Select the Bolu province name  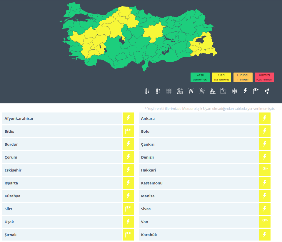tap(145, 131)
